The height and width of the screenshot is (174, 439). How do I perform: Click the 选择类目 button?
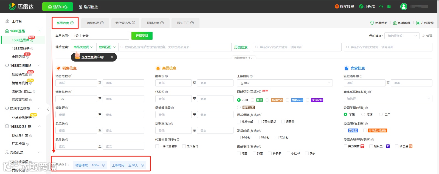pos(142,36)
